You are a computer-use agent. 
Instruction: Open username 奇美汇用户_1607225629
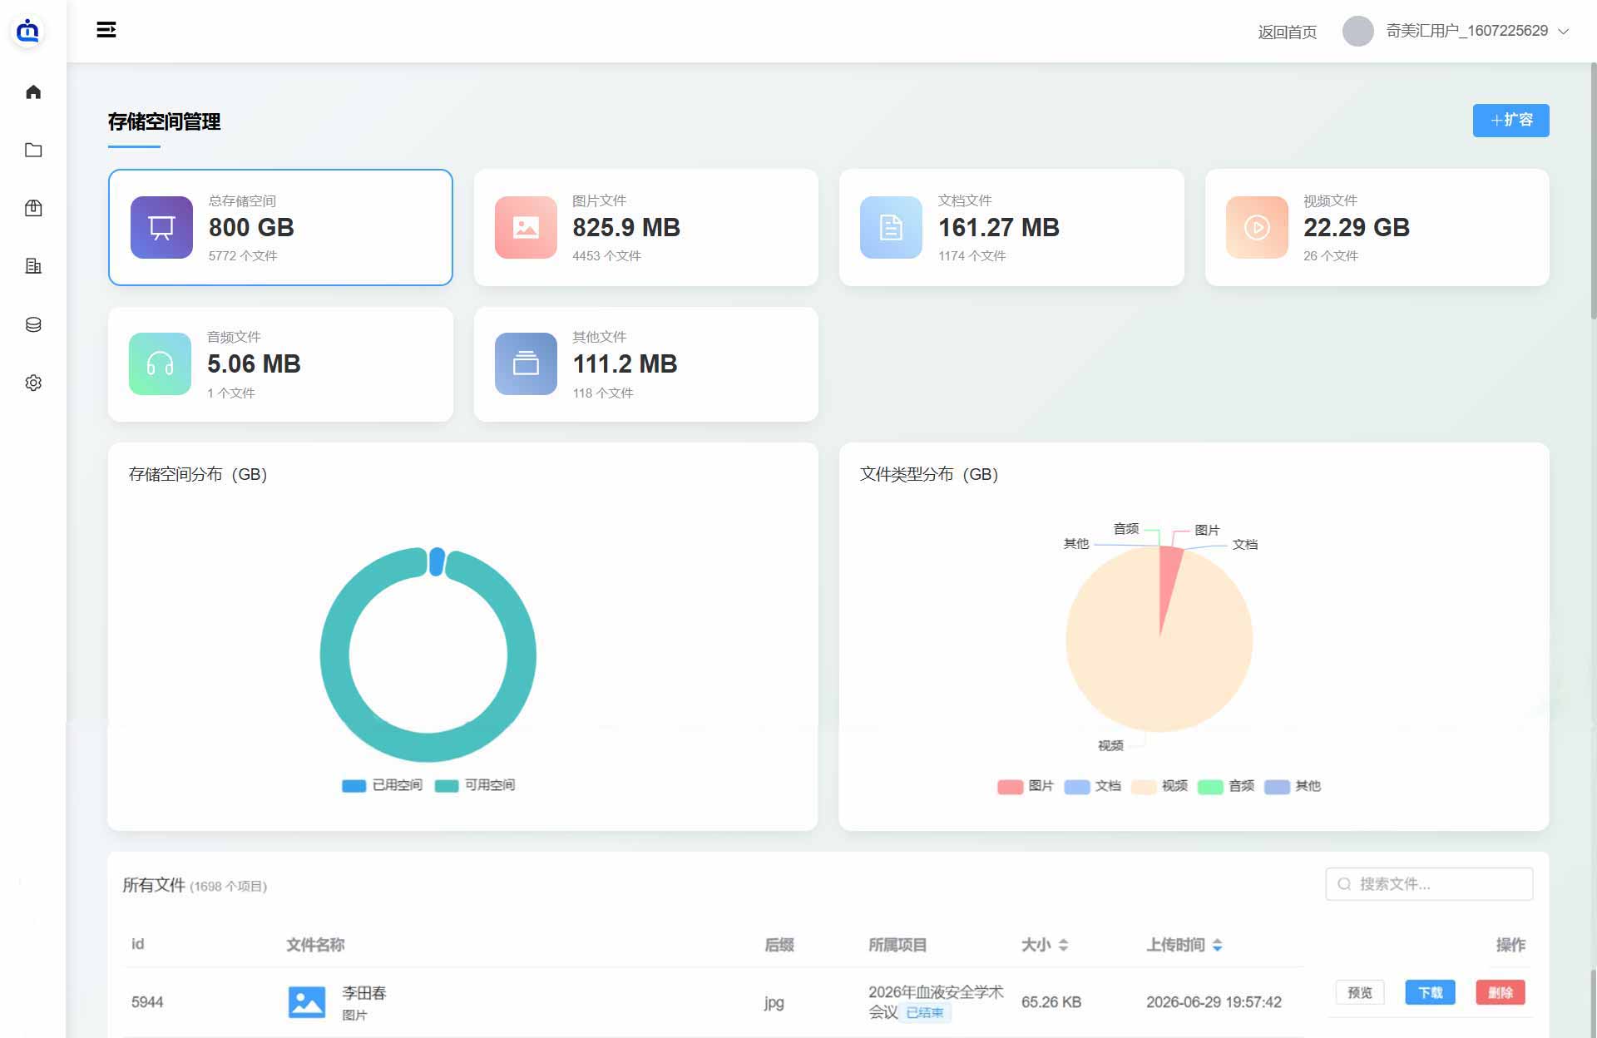[x=1466, y=31]
